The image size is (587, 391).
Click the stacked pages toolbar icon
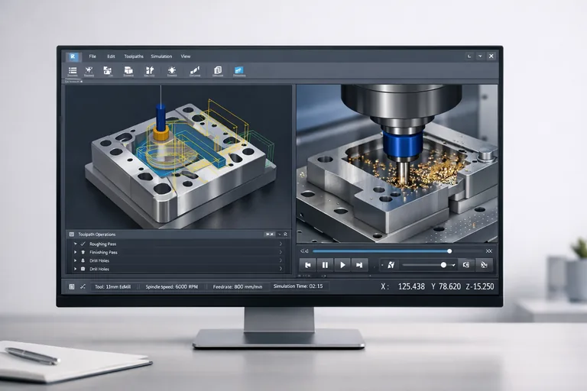tap(217, 70)
